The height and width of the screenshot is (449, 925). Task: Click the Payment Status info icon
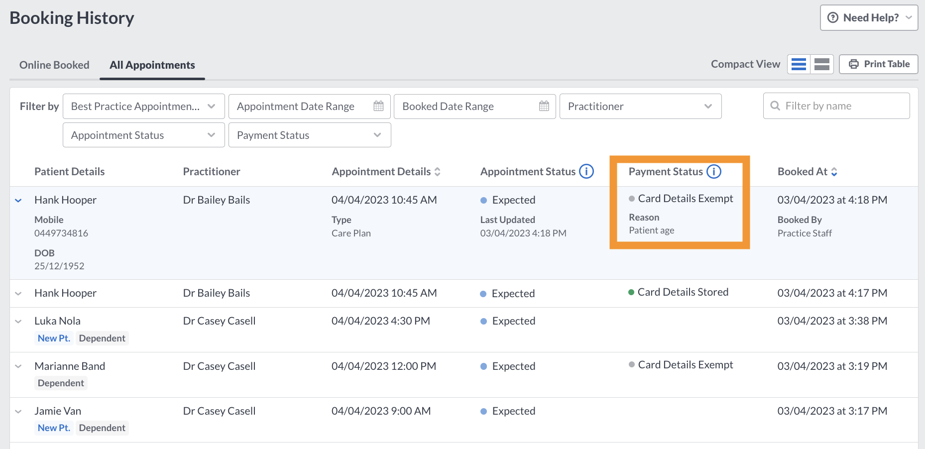pyautogui.click(x=713, y=172)
